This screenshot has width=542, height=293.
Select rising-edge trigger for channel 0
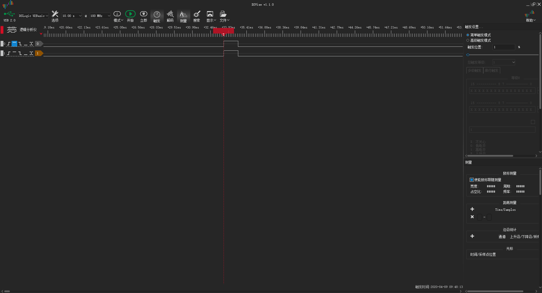pyautogui.click(x=9, y=44)
